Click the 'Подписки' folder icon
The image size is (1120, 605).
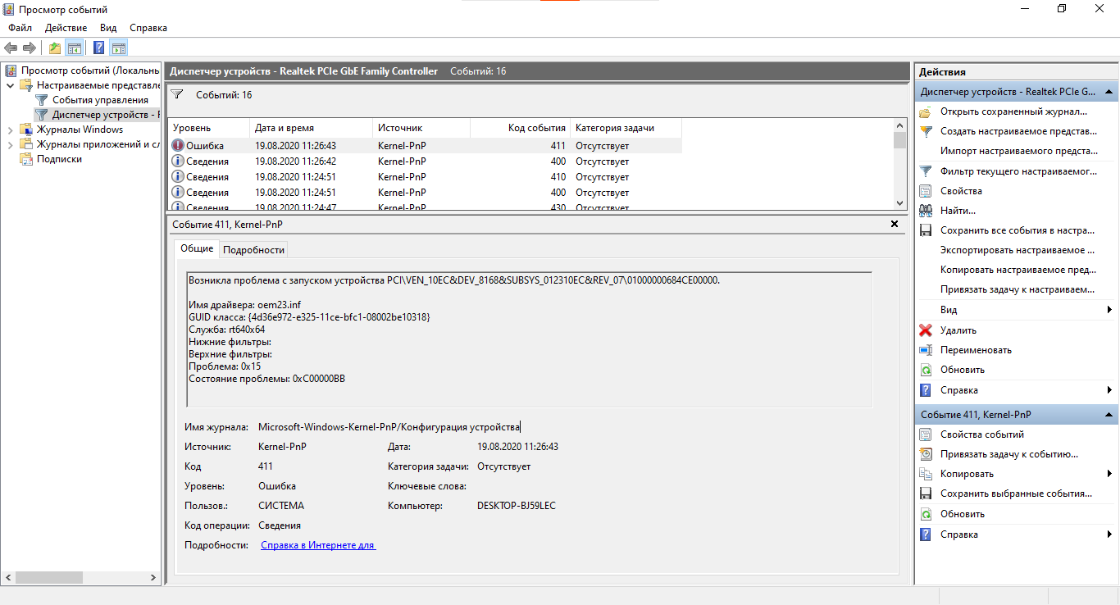coord(26,159)
